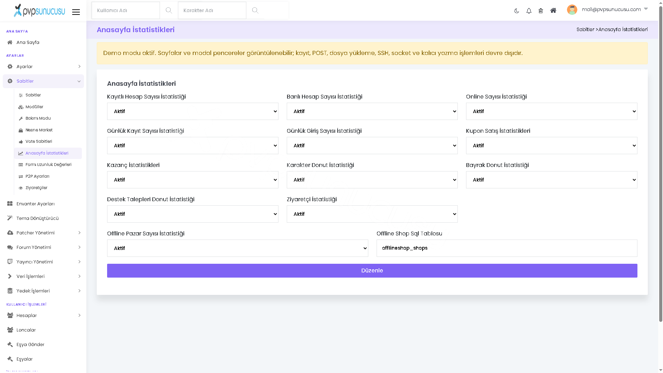The width and height of the screenshot is (663, 373).
Task: Open notifications bell icon
Action: coord(529,11)
